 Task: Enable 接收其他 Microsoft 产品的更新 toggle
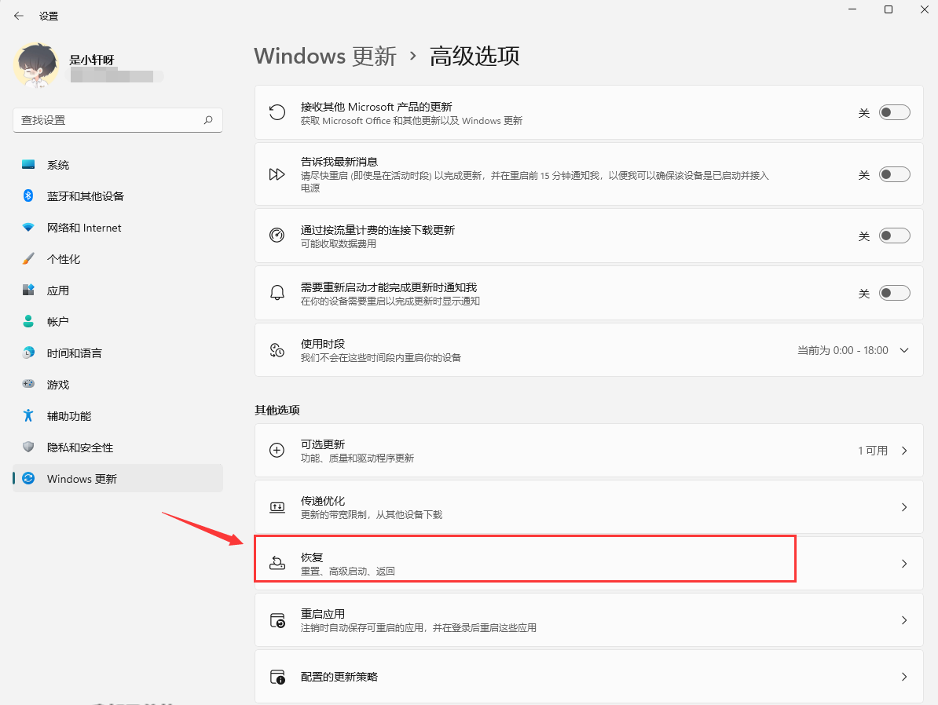pyautogui.click(x=894, y=113)
